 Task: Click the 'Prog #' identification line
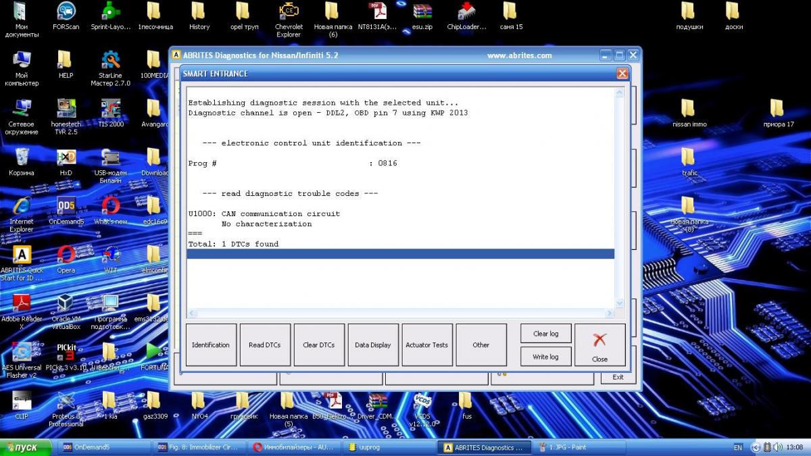click(x=293, y=163)
